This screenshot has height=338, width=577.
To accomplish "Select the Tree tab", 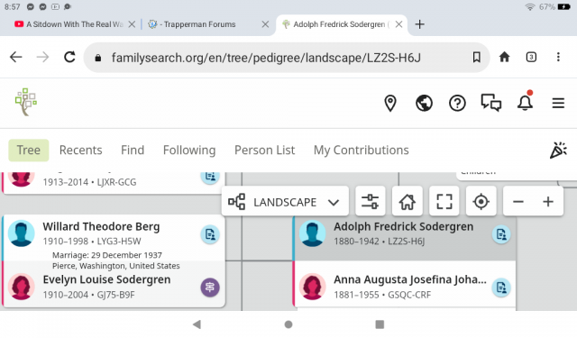I will [x=29, y=150].
